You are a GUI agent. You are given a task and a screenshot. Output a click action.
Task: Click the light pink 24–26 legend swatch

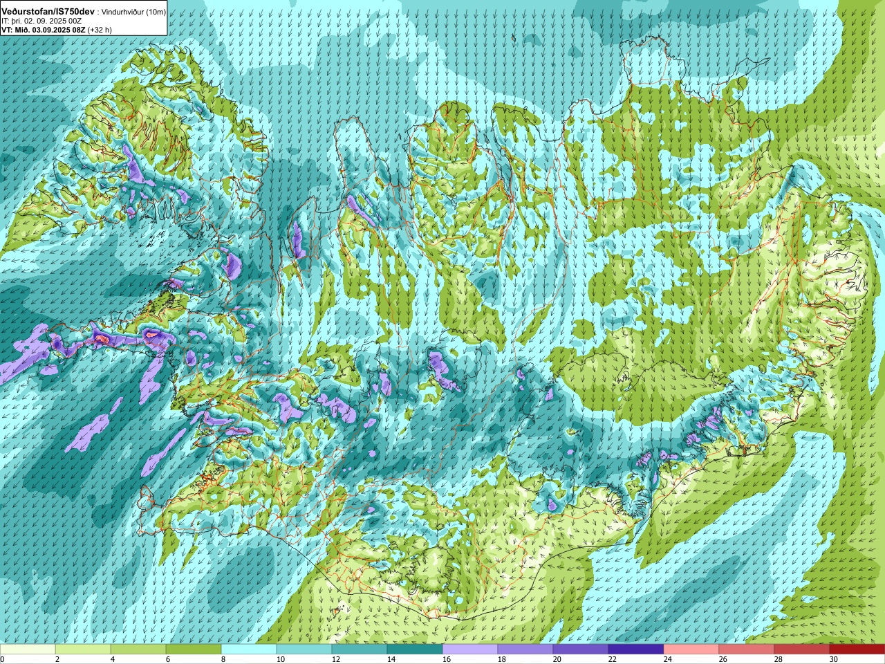coord(691,649)
